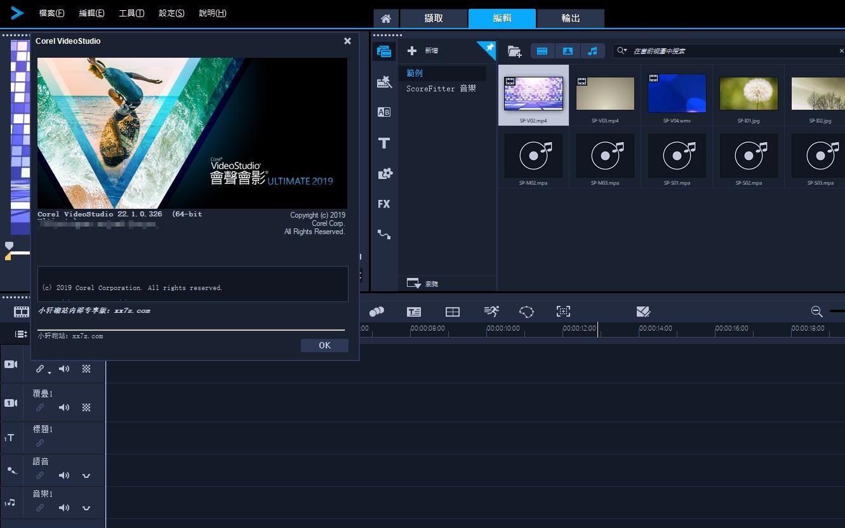Switch to the 擷取 capture tab
The height and width of the screenshot is (528, 845).
[x=434, y=18]
